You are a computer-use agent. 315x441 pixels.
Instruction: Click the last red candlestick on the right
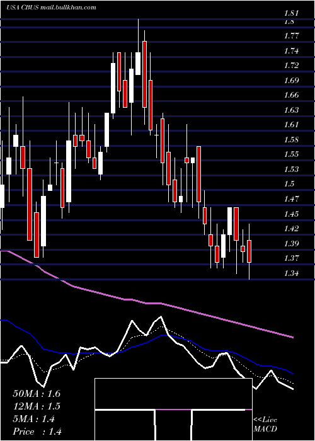pyautogui.click(x=249, y=251)
